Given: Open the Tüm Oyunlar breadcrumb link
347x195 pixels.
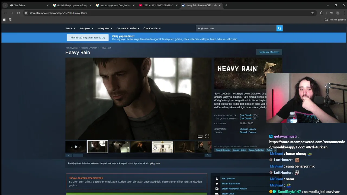Looking at the screenshot, I should pyautogui.click(x=72, y=48).
